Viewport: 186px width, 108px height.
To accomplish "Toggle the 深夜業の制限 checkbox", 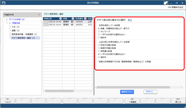I will tap(99, 51).
